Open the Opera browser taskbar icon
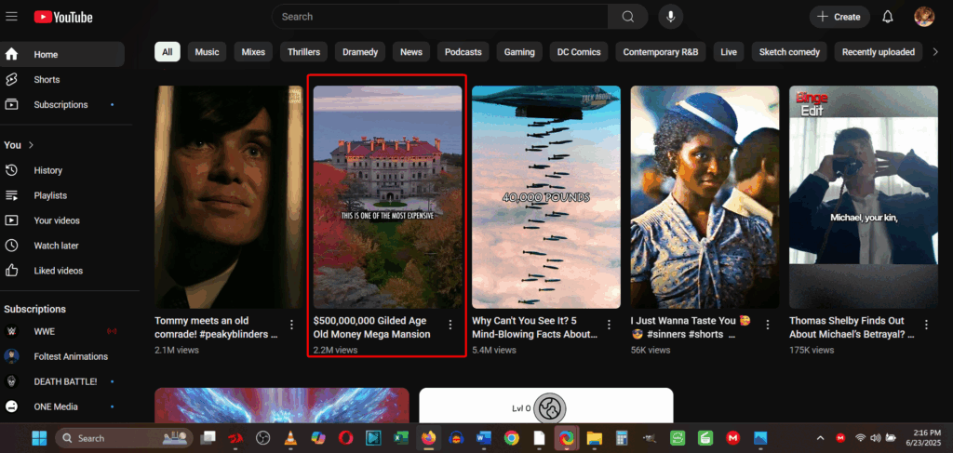Viewport: 953px width, 453px height. click(x=346, y=438)
